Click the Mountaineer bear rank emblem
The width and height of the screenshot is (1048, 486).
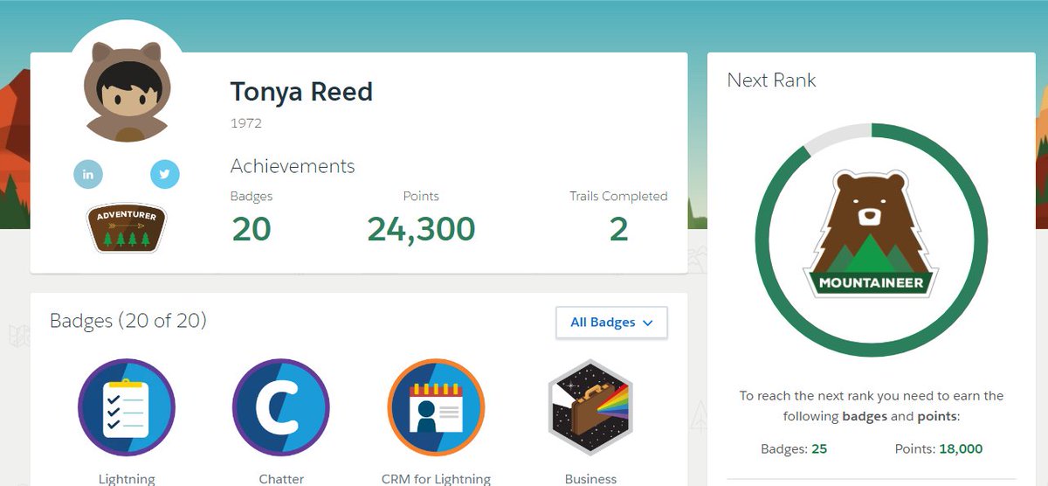point(871,234)
